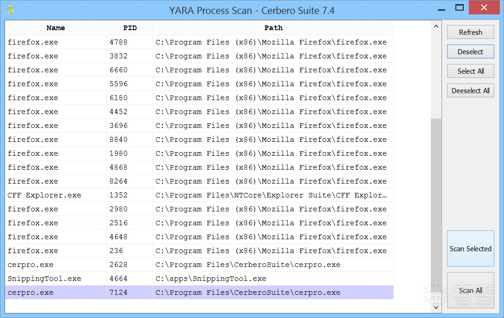The image size is (504, 318).
Task: Click the Scan All button
Action: pyautogui.click(x=470, y=291)
